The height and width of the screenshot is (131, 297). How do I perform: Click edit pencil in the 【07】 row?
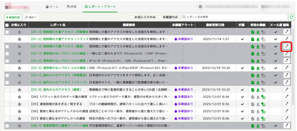[287, 119]
